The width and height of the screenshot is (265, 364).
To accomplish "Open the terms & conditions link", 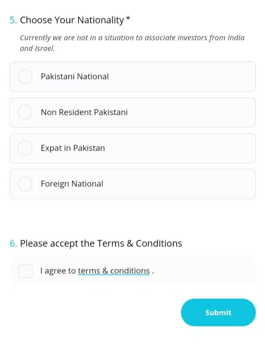I will (114, 271).
